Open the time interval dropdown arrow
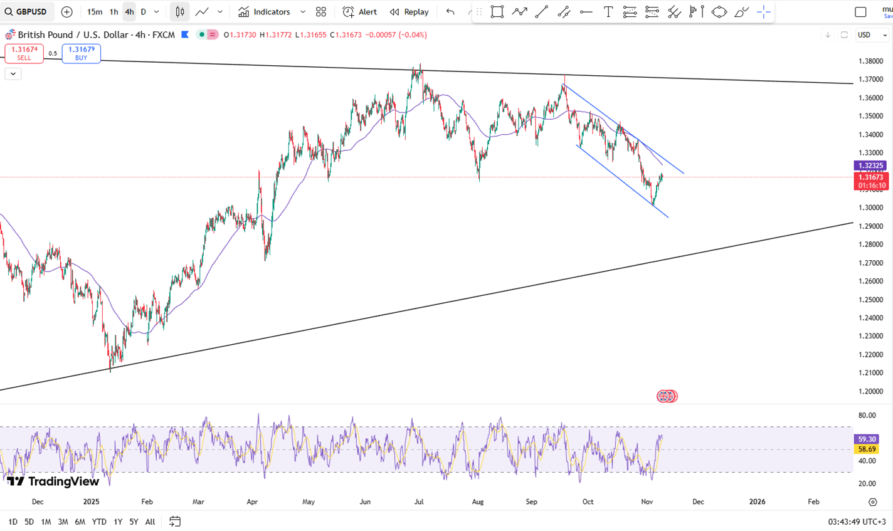 [x=157, y=12]
